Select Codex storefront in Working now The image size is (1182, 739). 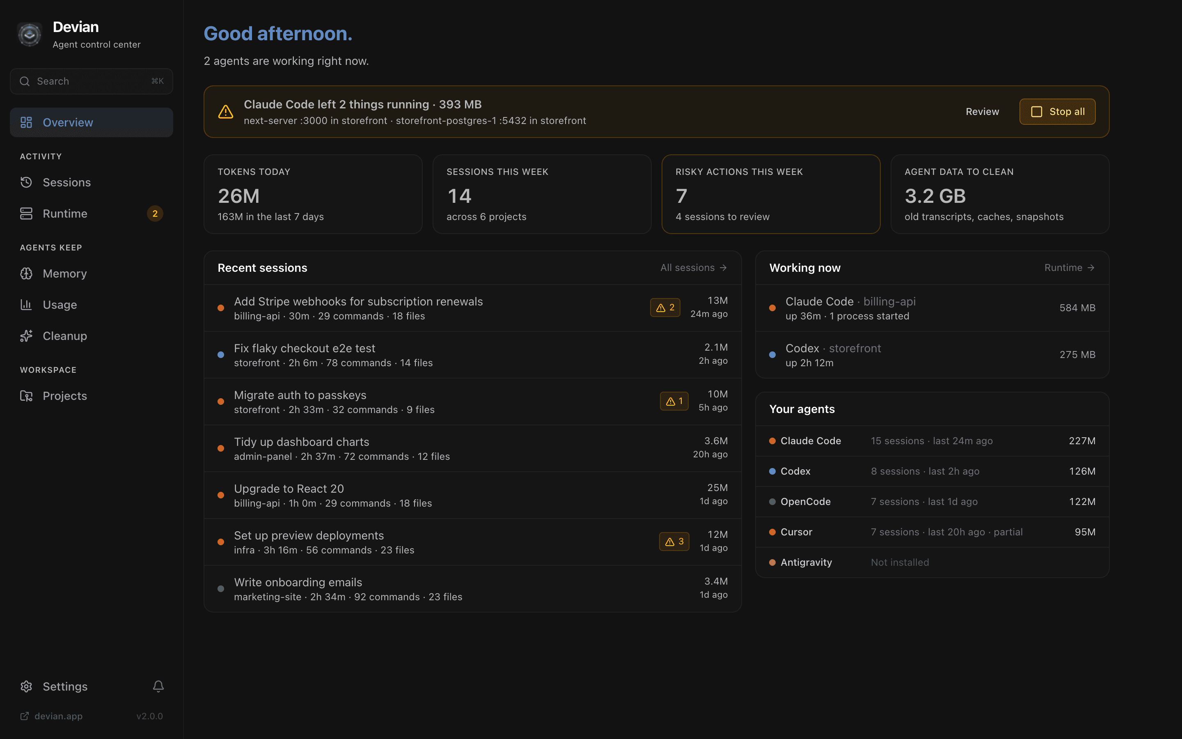tap(932, 355)
